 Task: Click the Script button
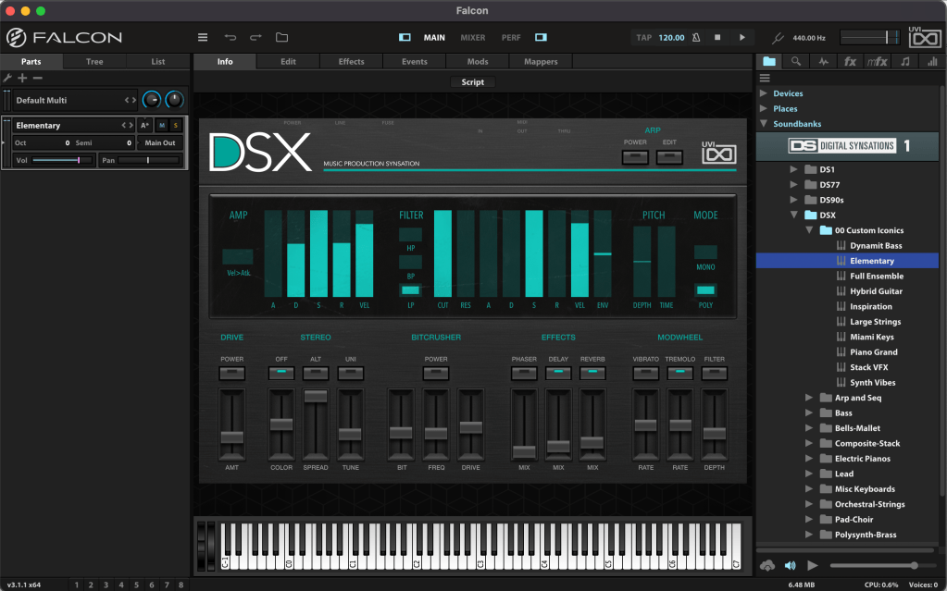pyautogui.click(x=472, y=82)
